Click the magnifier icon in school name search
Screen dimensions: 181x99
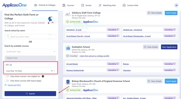click(8, 37)
